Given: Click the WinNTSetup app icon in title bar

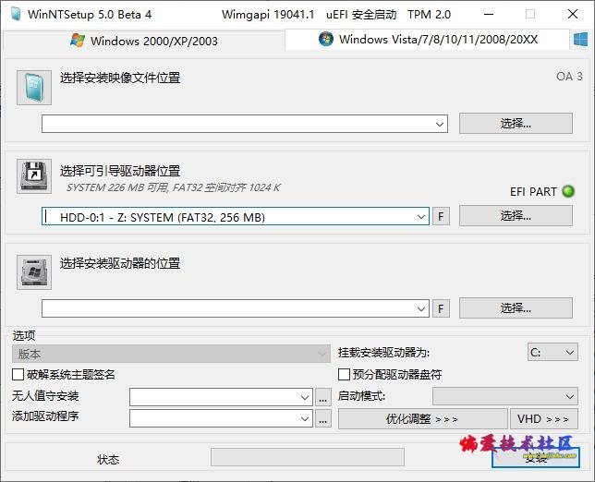Looking at the screenshot, I should coord(16,15).
